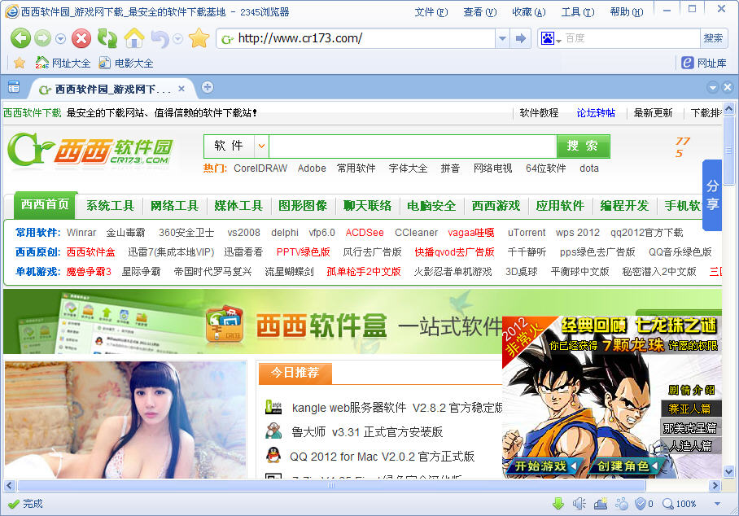739x516 pixels.
Task: Click the 西西软件园 CR173 logo
Action: click(x=90, y=150)
